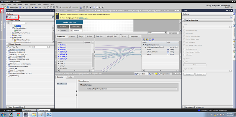Click the collapse arrow in Tasks header
236x117 pixels.
pos(231,11)
